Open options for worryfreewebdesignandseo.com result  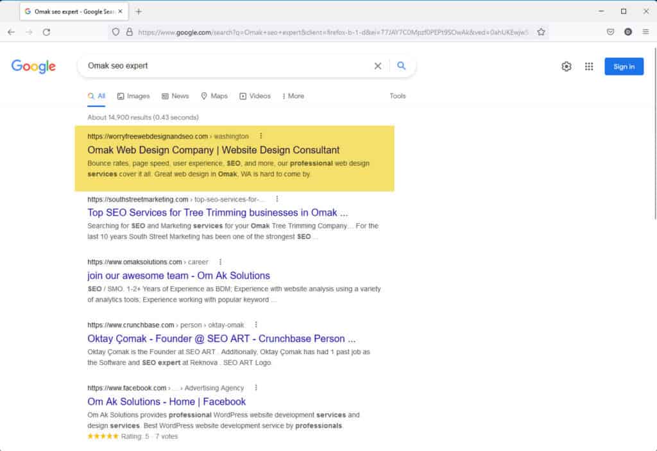[261, 136]
